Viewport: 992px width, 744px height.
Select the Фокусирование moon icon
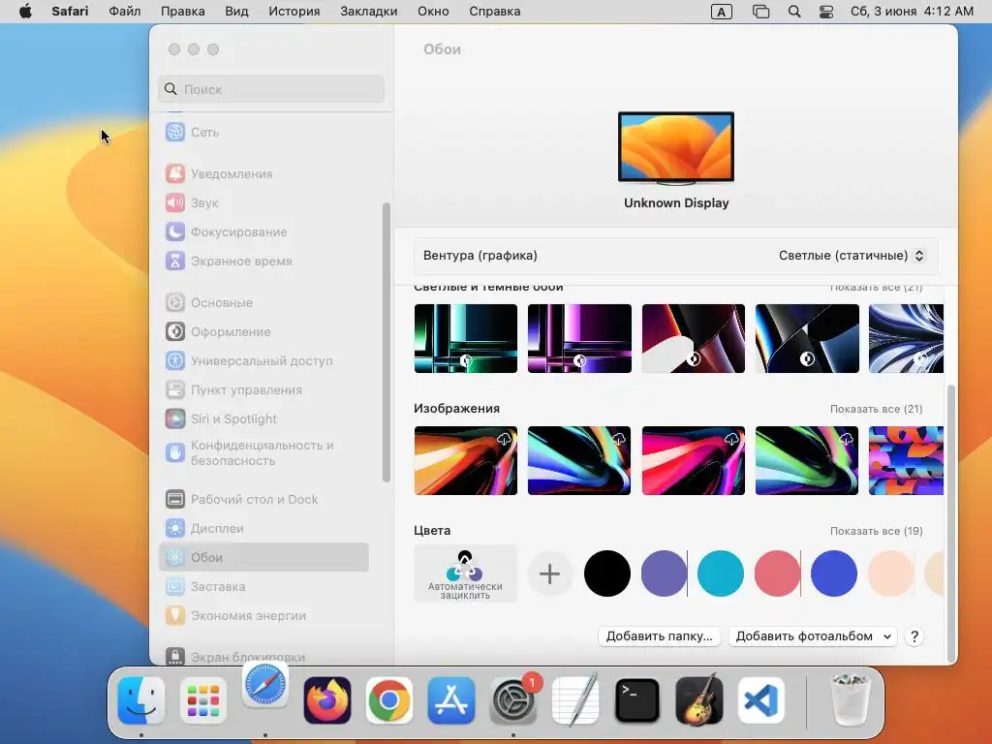pyautogui.click(x=175, y=232)
